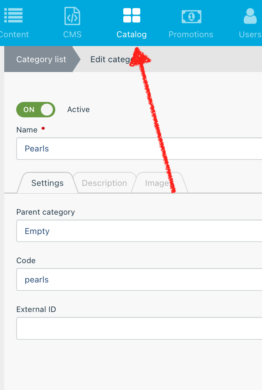Image resolution: width=262 pixels, height=390 pixels.
Task: Click the Content list icon
Action: coord(13,15)
